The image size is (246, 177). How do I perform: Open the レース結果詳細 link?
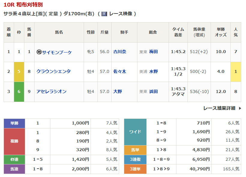(x=219, y=108)
